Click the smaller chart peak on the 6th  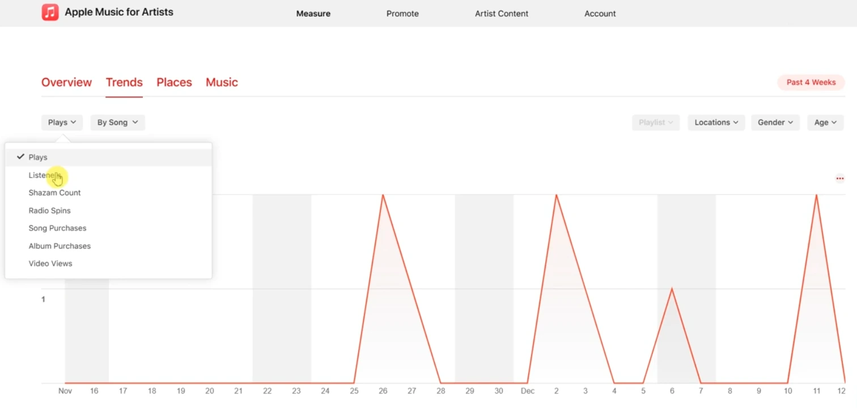pos(672,289)
